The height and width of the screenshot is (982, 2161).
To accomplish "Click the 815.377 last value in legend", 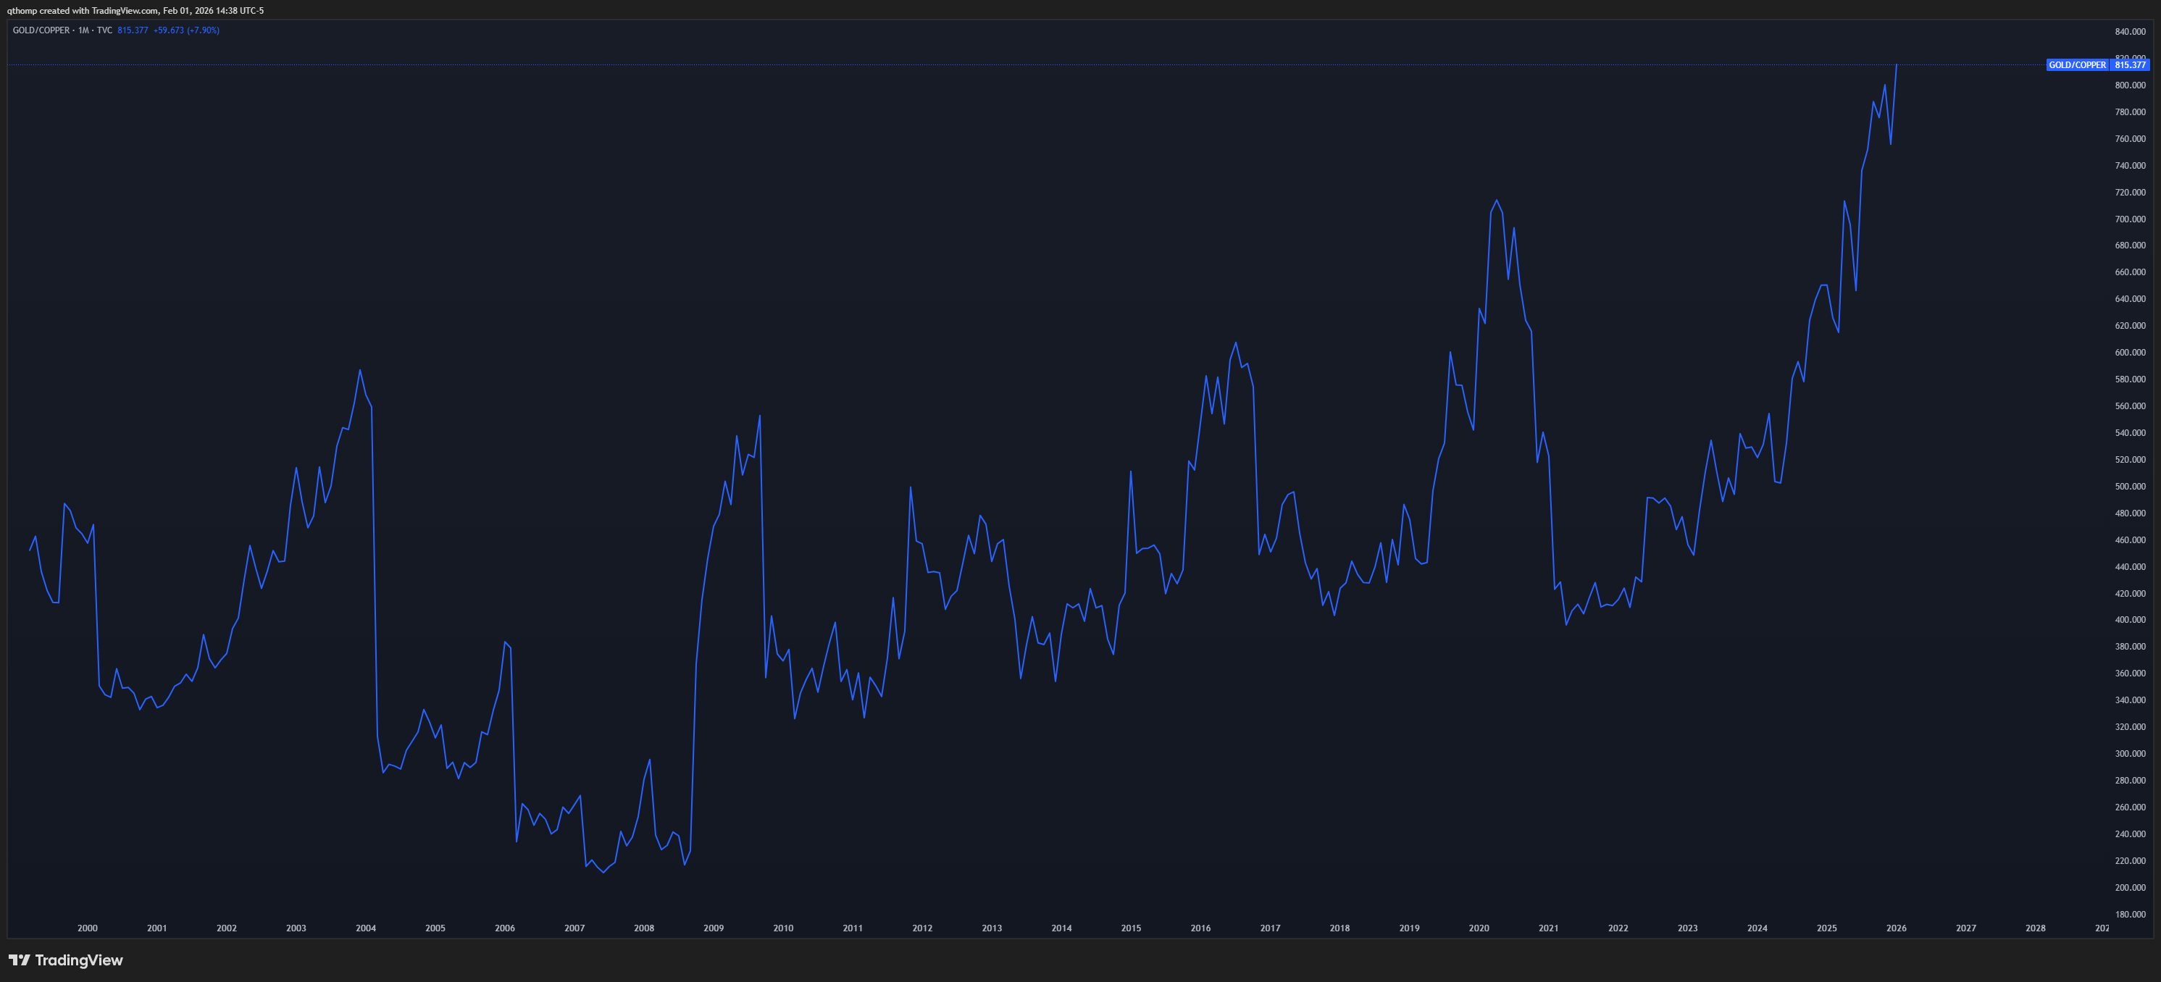I will (133, 30).
